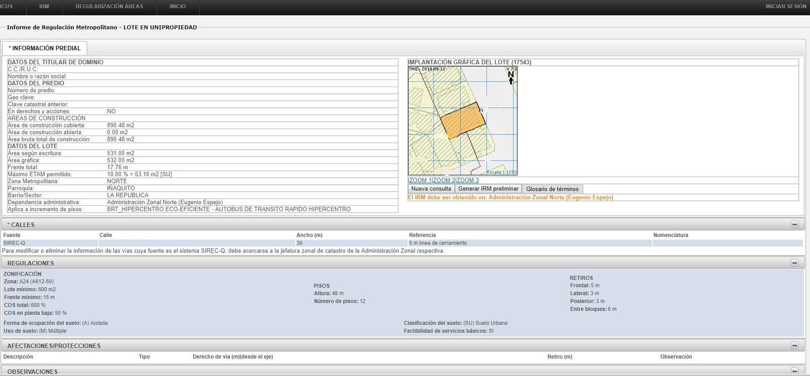810x376 pixels.
Task: Click the Iniciar Sesión link
Action: [x=786, y=7]
